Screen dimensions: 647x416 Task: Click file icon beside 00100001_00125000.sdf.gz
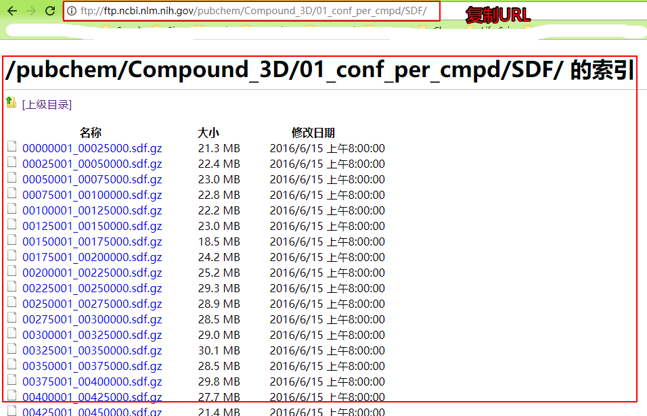point(12,208)
